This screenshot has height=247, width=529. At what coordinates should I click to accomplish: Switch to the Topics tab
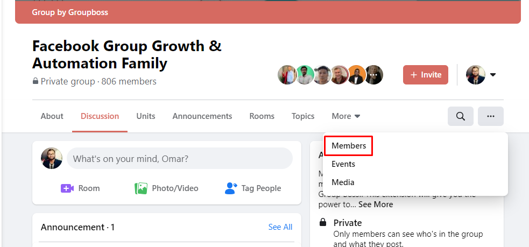303,116
